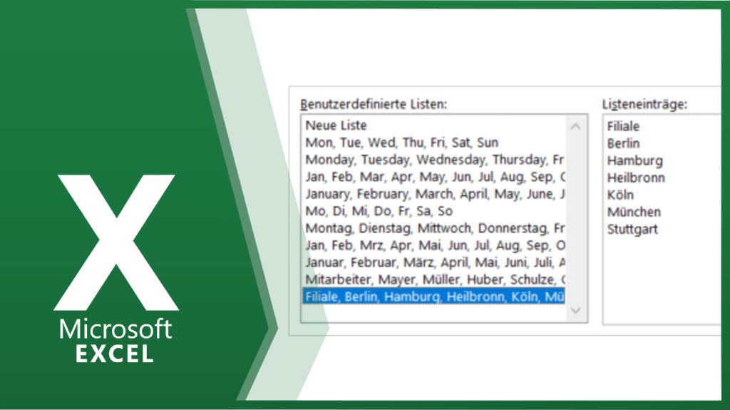This screenshot has width=730, height=410.
Task: Click 'Heilbronn' in list entries
Action: pyautogui.click(x=636, y=178)
